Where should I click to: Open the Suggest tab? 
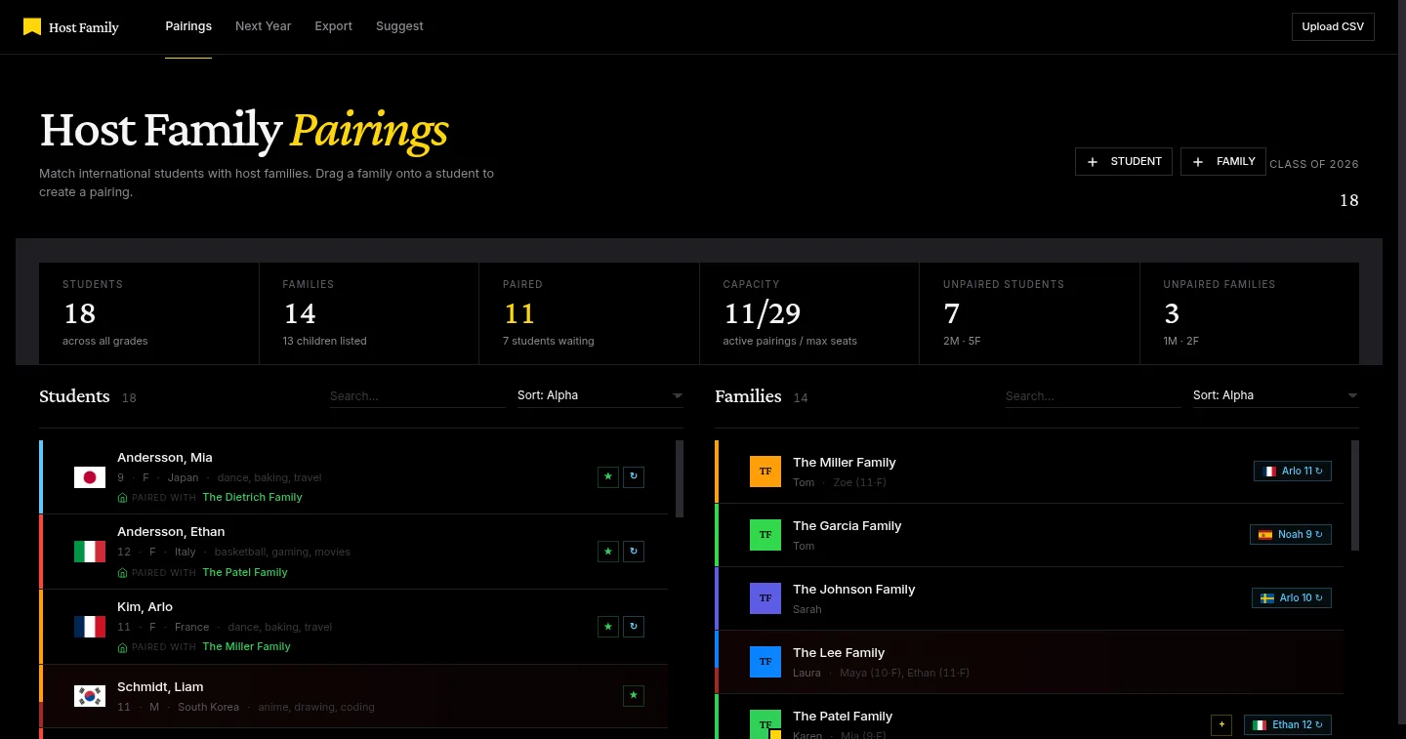[x=399, y=26]
